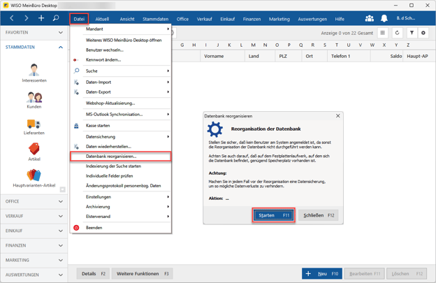Viewport: 436px width, 283px height.
Task: Expand the FINANZEN sidebar section
Action: [x=34, y=245]
